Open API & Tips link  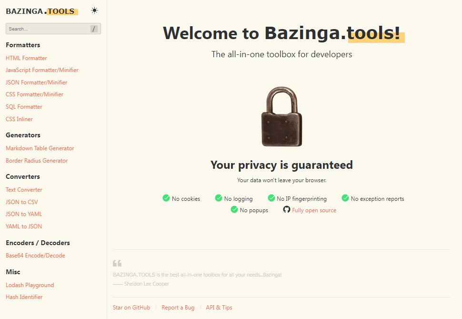click(x=219, y=308)
